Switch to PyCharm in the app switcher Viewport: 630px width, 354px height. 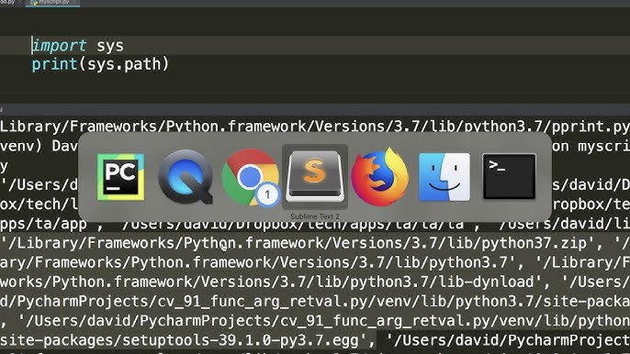[x=120, y=177]
